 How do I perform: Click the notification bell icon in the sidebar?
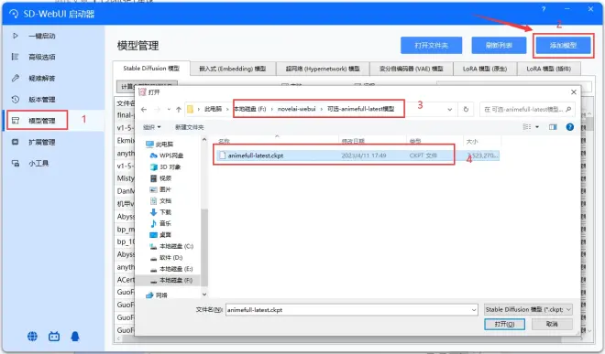75,337
